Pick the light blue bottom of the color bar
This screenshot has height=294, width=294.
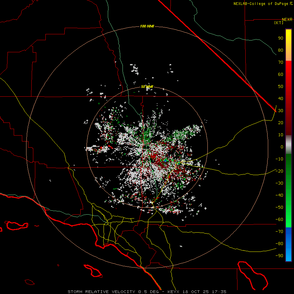288,255
